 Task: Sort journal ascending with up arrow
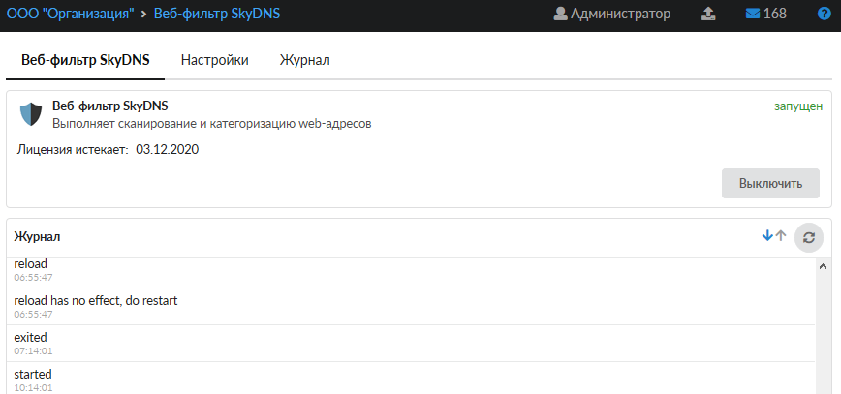781,235
